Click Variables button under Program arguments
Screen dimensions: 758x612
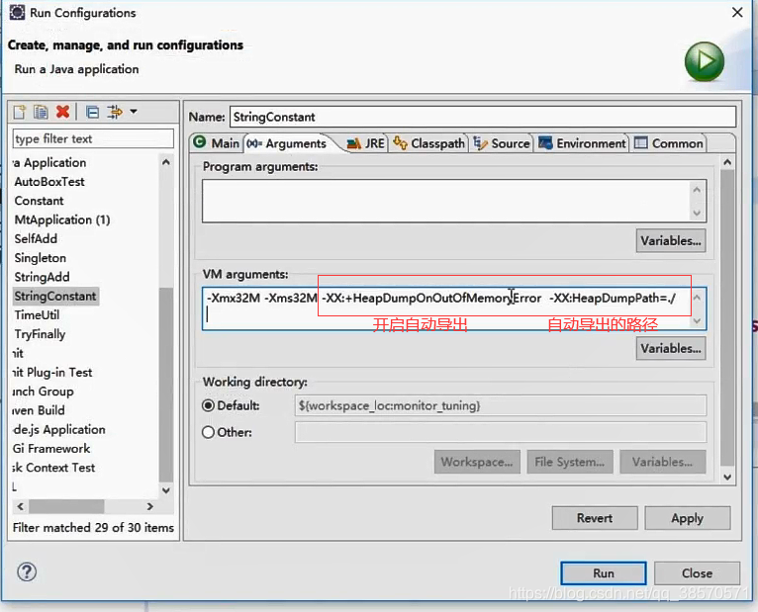(x=671, y=240)
